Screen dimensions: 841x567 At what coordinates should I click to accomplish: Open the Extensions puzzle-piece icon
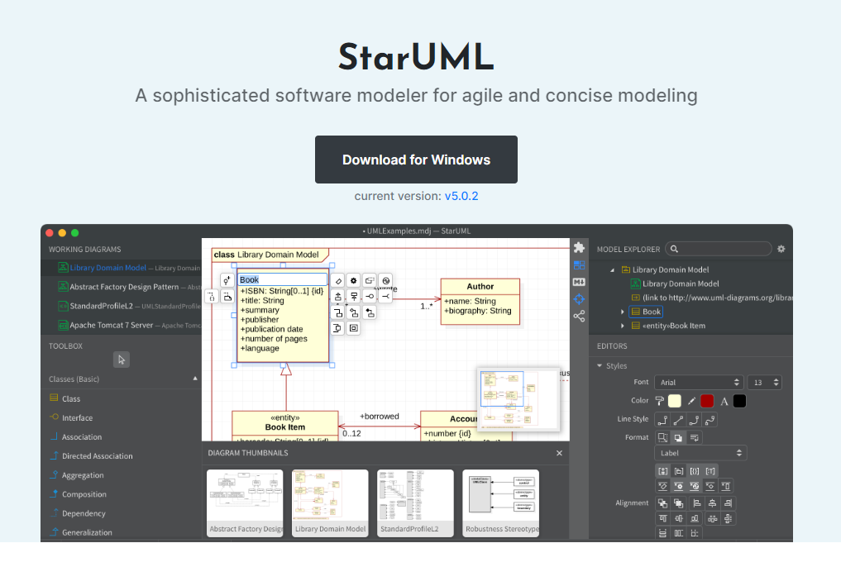tap(579, 248)
